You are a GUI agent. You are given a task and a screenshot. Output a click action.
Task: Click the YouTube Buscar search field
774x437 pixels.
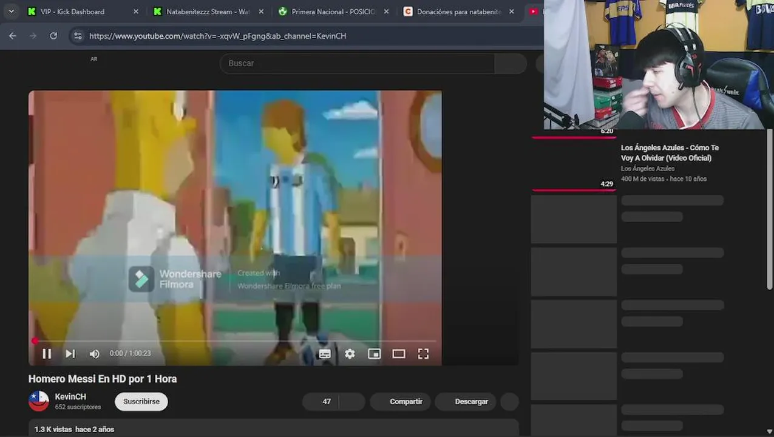click(x=357, y=63)
